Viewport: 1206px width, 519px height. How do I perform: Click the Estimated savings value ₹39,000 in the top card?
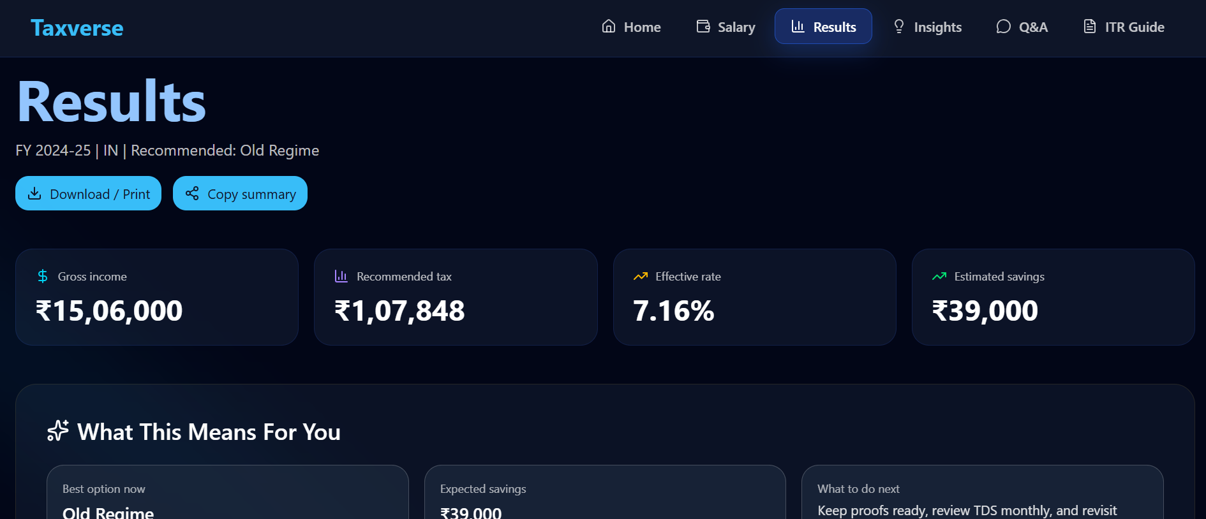985,311
